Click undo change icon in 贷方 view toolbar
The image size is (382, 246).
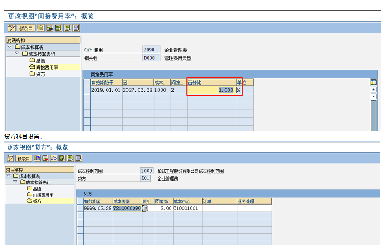point(54,158)
